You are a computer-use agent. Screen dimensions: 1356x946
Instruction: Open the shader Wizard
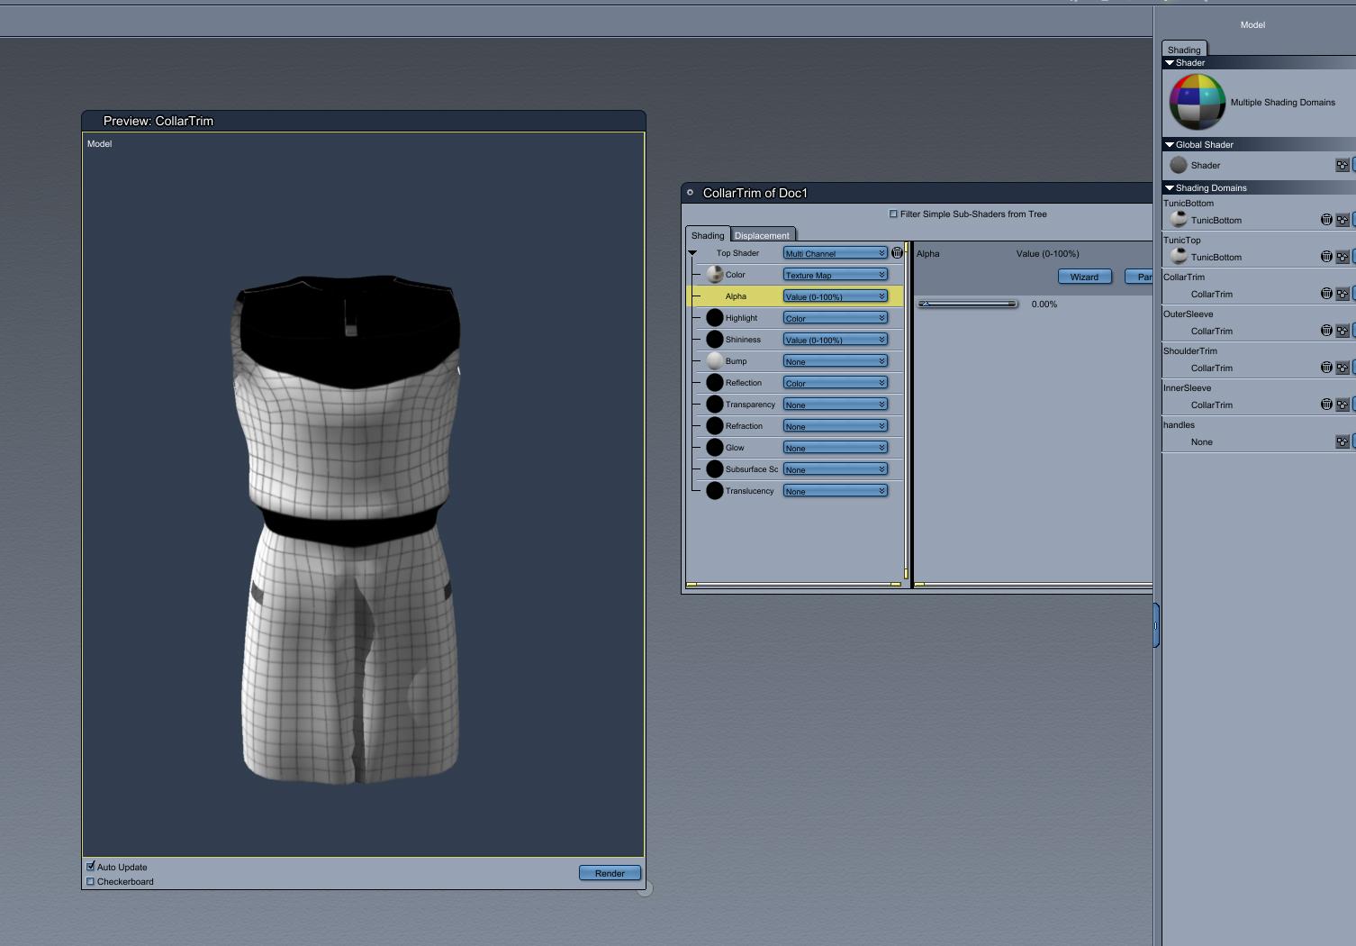coord(1084,277)
